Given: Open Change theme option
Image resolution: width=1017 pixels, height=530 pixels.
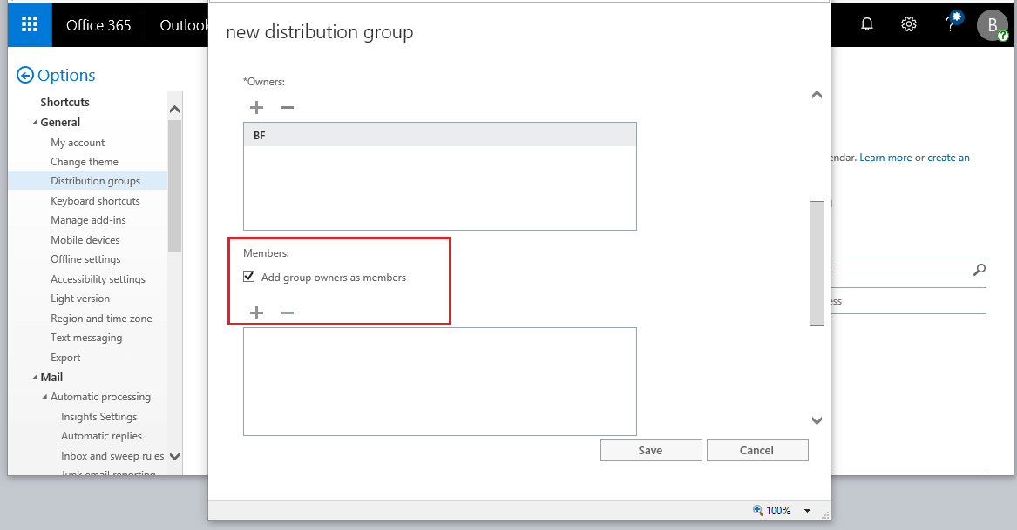Looking at the screenshot, I should point(85,162).
